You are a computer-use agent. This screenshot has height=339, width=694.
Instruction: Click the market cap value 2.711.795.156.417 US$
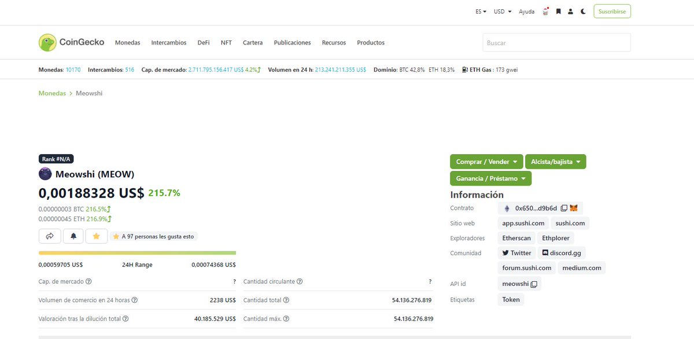216,70
